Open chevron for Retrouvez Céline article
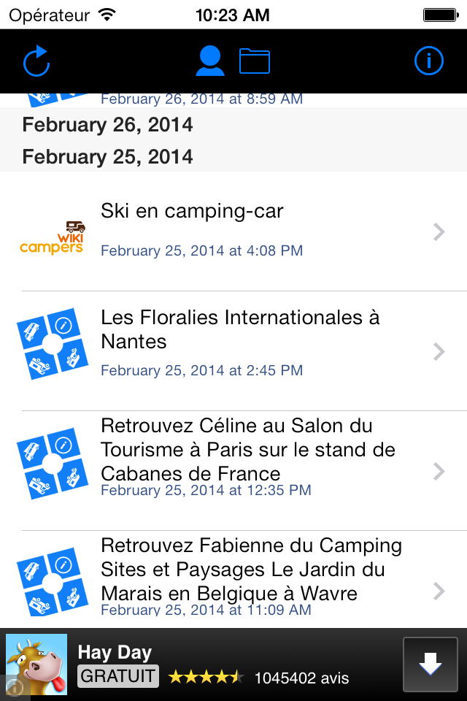 [x=439, y=472]
